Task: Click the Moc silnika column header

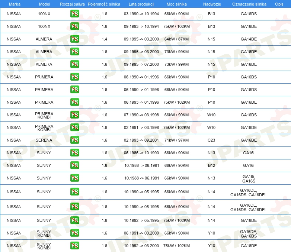Action: [x=176, y=4]
